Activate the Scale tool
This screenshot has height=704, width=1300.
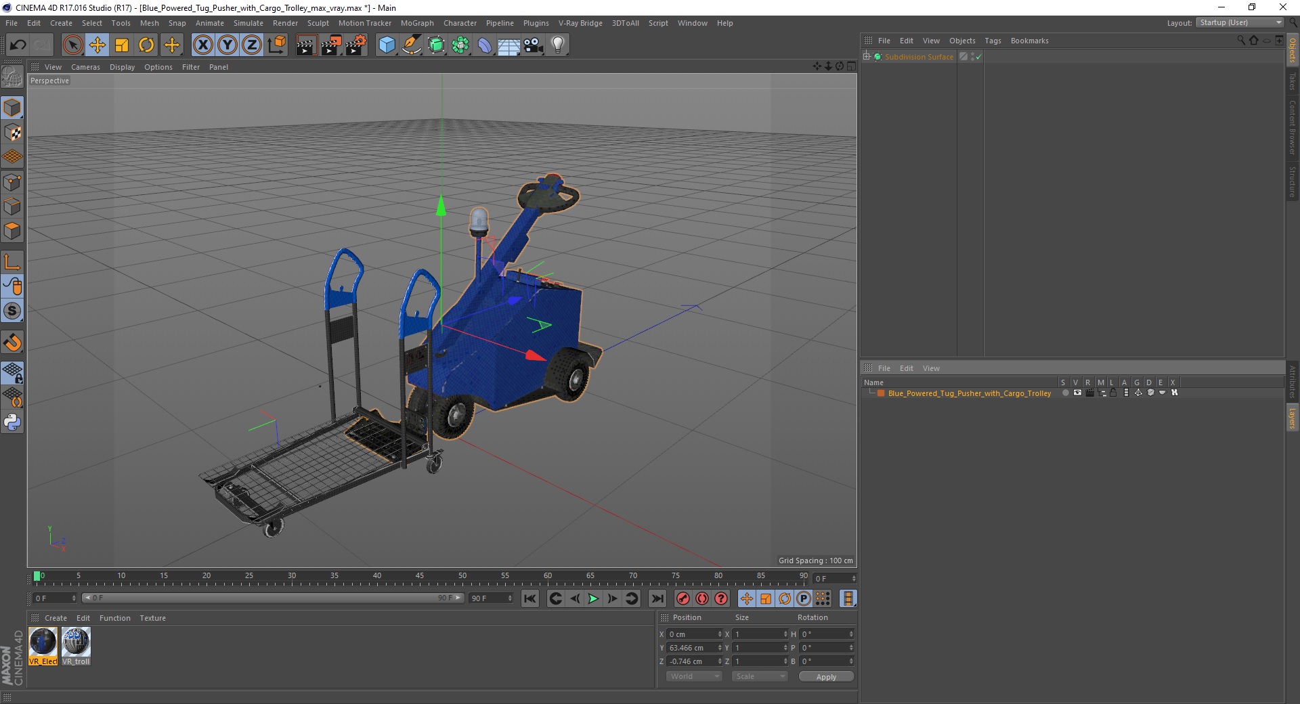[x=122, y=45]
